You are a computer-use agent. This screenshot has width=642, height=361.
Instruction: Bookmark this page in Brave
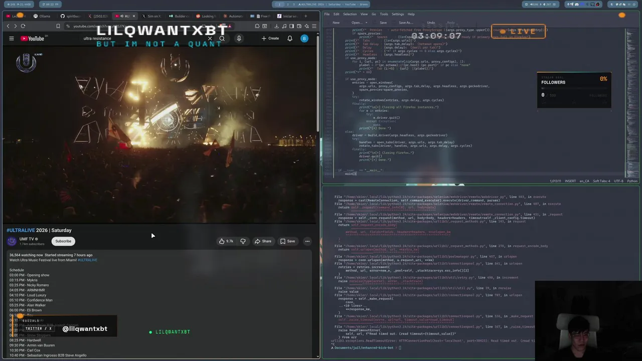tap(58, 26)
